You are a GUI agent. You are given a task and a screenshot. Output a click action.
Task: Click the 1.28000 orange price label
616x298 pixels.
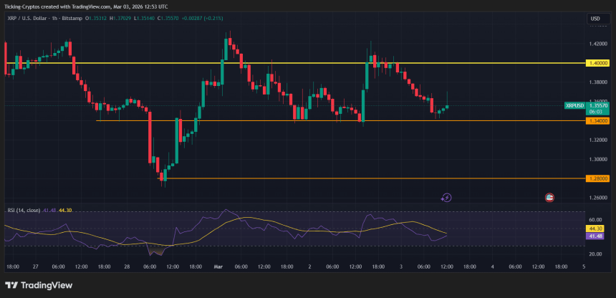click(x=597, y=178)
